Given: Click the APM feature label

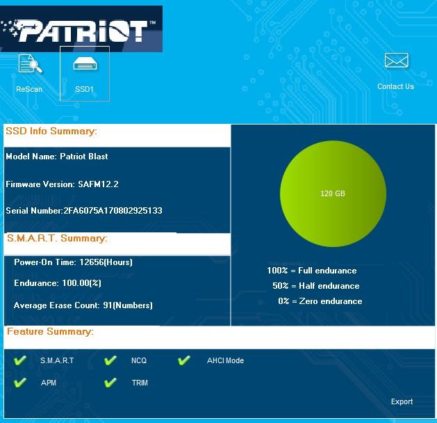Looking at the screenshot, I should click(x=49, y=383).
